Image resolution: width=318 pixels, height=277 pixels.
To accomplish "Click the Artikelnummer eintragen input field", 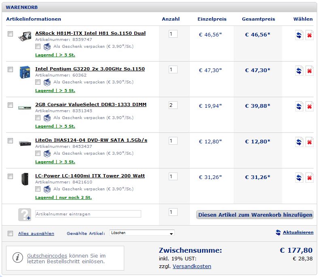I will (88, 214).
